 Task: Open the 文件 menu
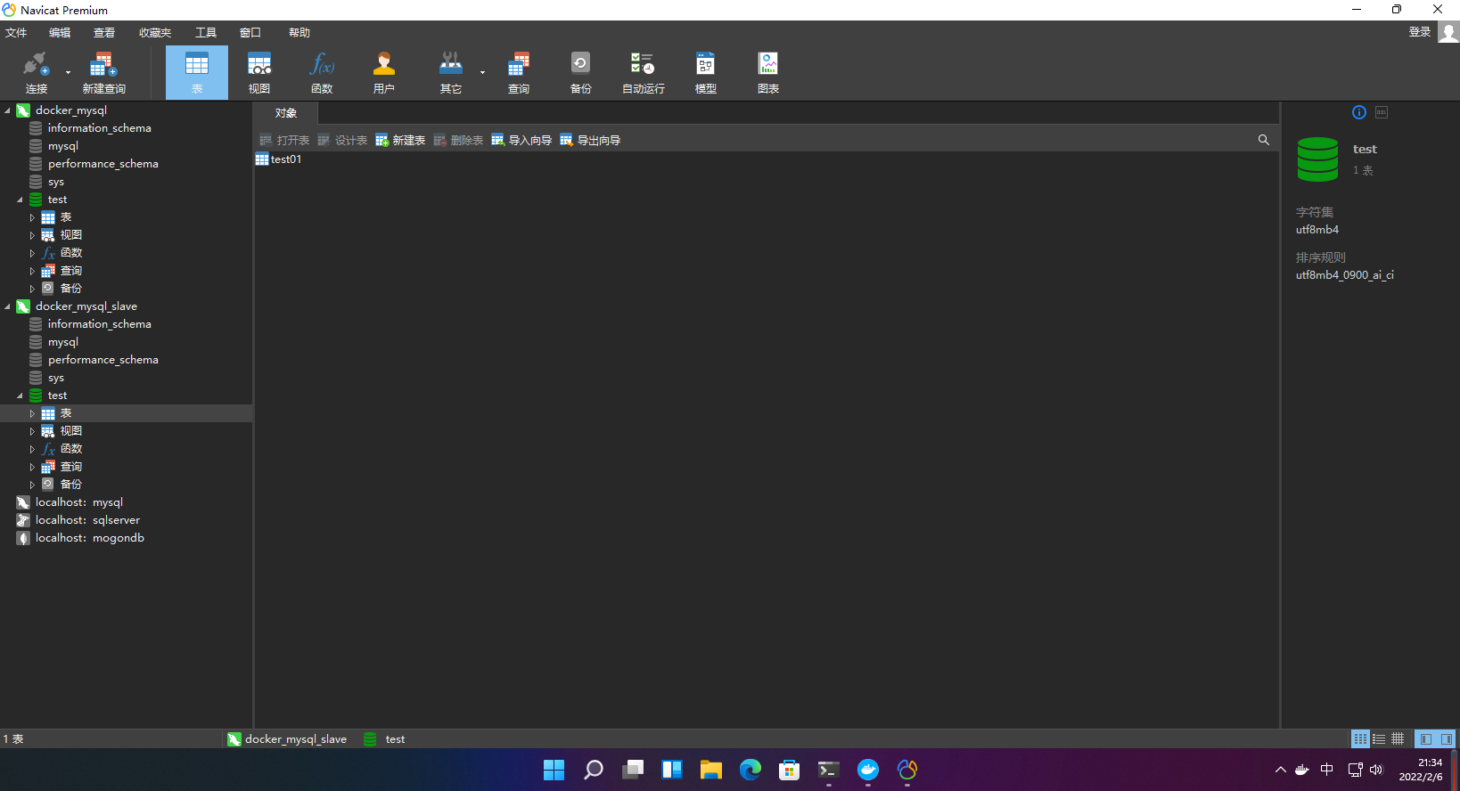(x=16, y=32)
